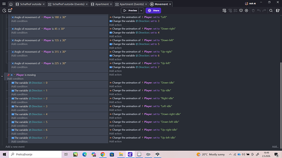Click the Add other event toolbar icon

[x=235, y=11]
